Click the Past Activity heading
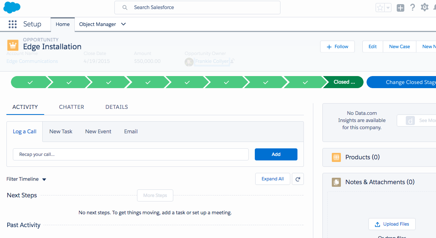436x238 pixels. (24, 225)
